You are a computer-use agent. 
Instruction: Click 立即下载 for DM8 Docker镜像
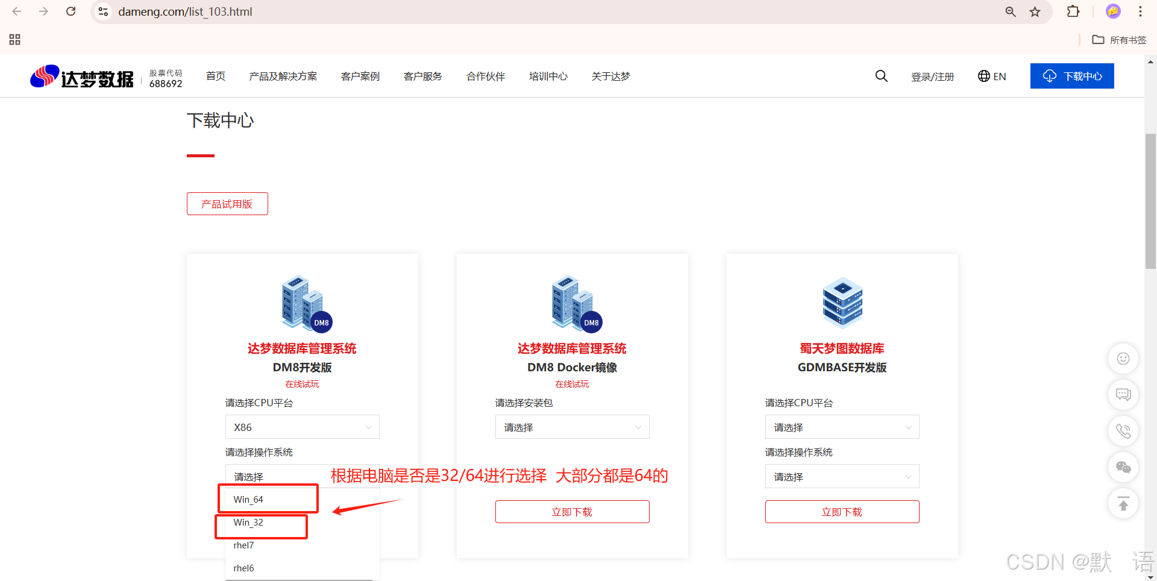coord(572,512)
